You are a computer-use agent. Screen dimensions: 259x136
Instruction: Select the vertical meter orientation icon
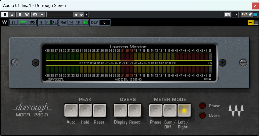(14, 23)
